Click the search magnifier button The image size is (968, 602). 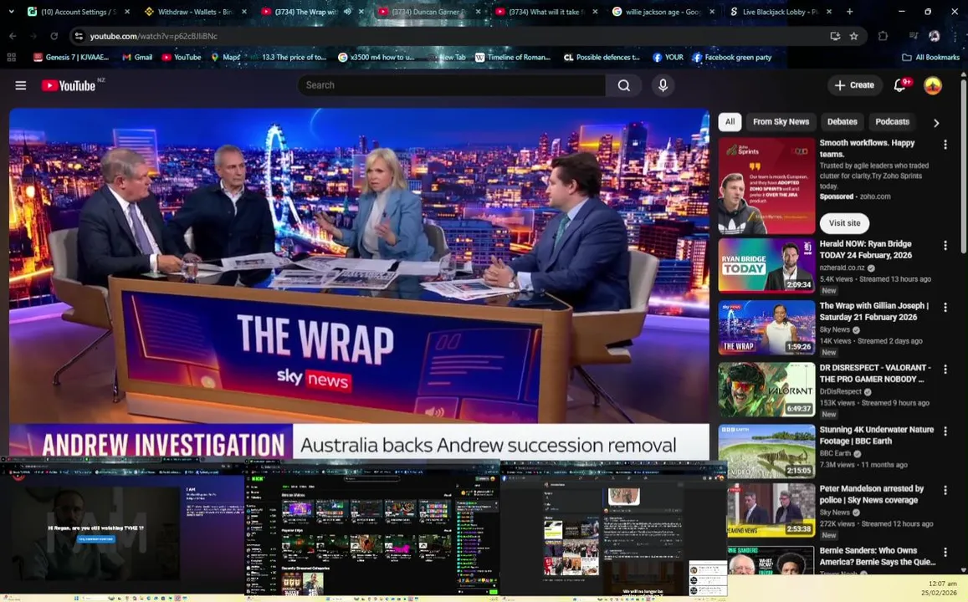click(624, 85)
